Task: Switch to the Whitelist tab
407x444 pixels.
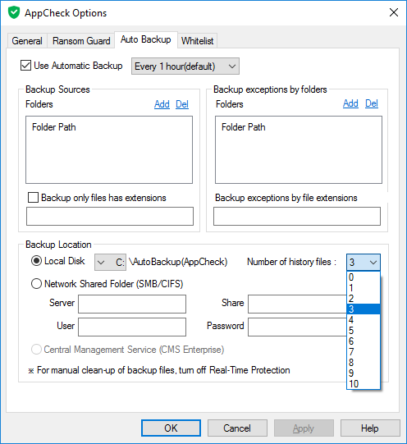Action: (x=197, y=41)
